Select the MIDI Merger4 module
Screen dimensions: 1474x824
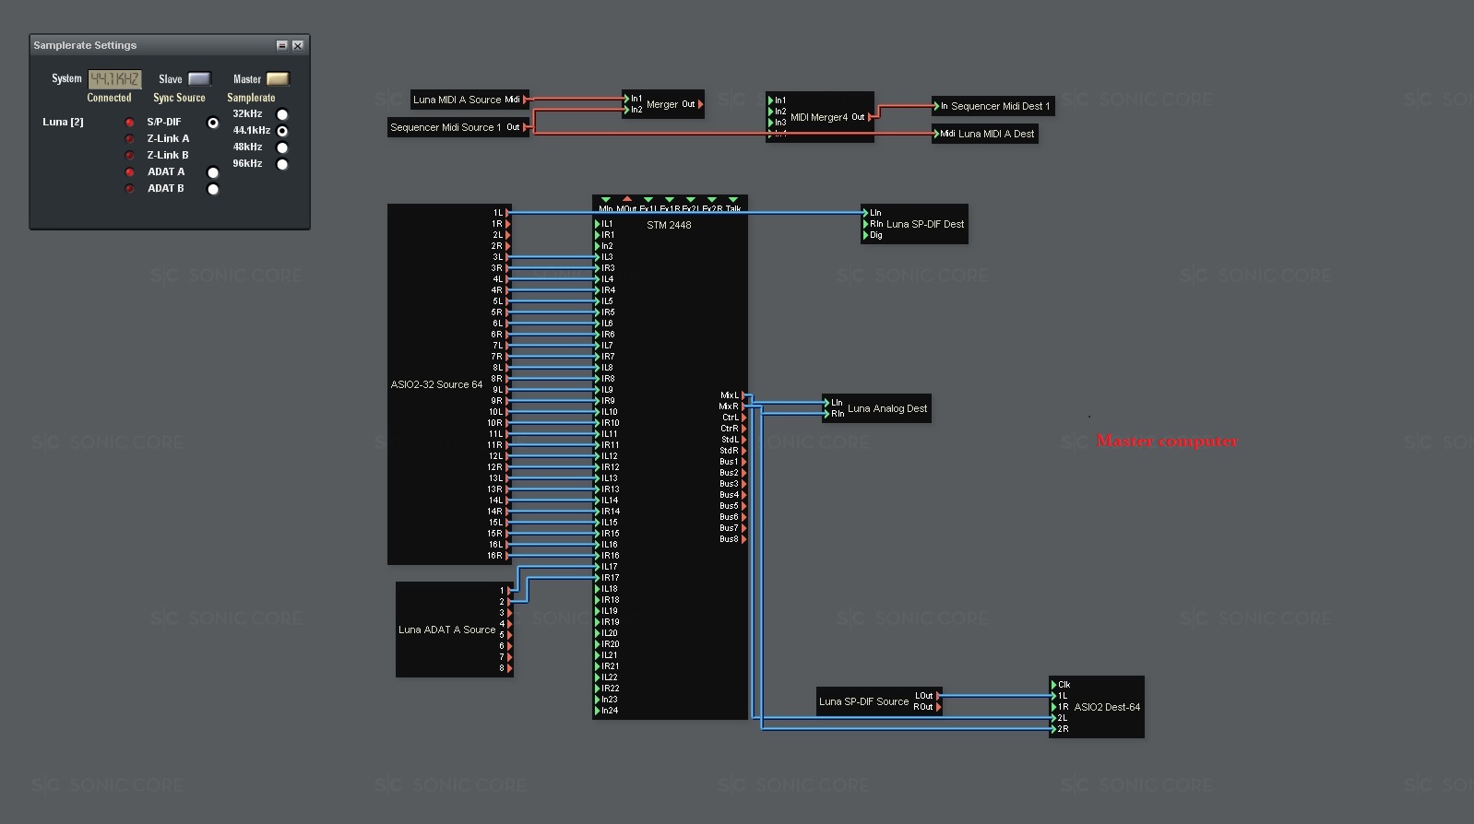[820, 117]
